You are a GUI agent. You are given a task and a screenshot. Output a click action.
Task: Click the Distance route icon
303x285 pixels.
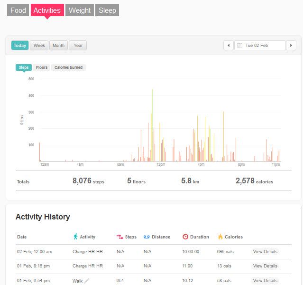[x=147, y=237]
